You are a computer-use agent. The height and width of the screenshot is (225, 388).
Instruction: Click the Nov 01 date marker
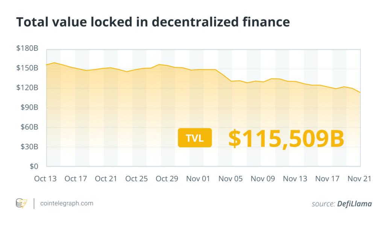pyautogui.click(x=198, y=178)
